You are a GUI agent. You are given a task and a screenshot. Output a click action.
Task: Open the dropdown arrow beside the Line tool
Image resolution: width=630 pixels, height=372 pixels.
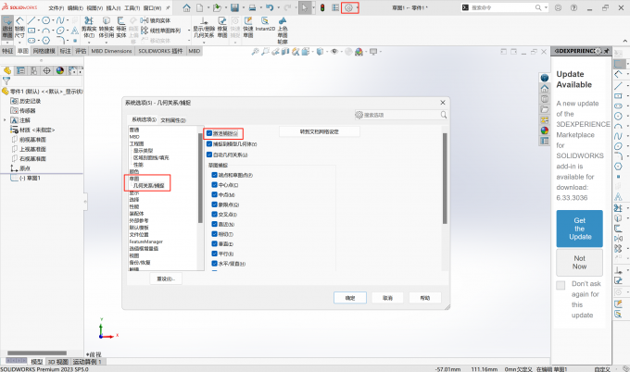click(39, 20)
